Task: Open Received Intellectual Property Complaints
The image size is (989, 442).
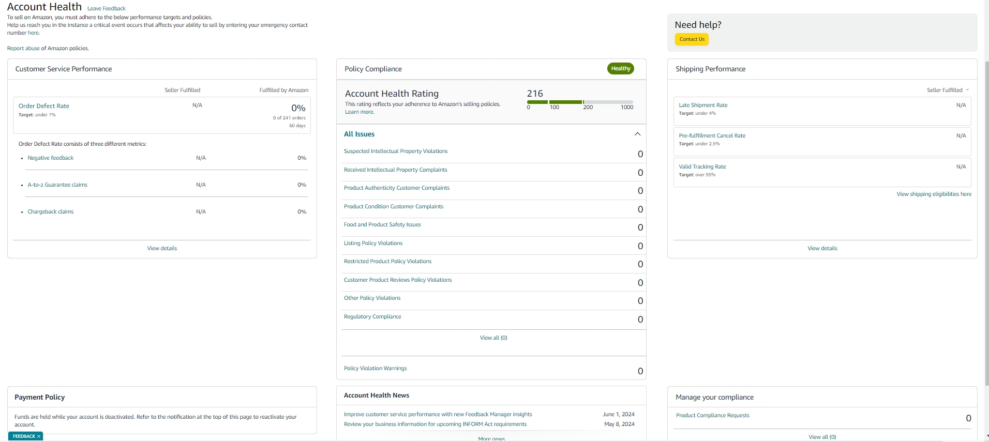Action: 396,170
